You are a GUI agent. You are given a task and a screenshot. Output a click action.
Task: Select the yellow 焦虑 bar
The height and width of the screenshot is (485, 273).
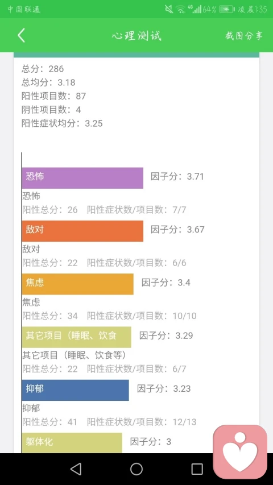78,284
